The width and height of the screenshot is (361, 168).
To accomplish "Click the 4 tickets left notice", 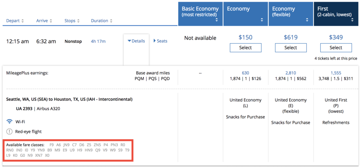I will (x=336, y=58).
